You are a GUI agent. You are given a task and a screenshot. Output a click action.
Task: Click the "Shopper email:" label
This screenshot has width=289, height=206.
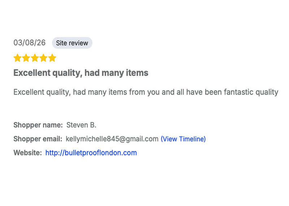(x=38, y=139)
